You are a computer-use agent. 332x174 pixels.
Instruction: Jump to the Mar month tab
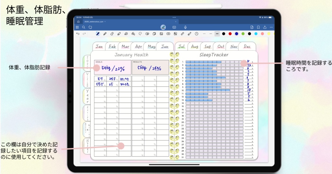125,46
